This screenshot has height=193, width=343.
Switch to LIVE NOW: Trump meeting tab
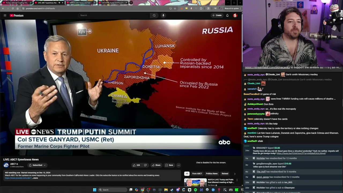[x=112, y=3]
